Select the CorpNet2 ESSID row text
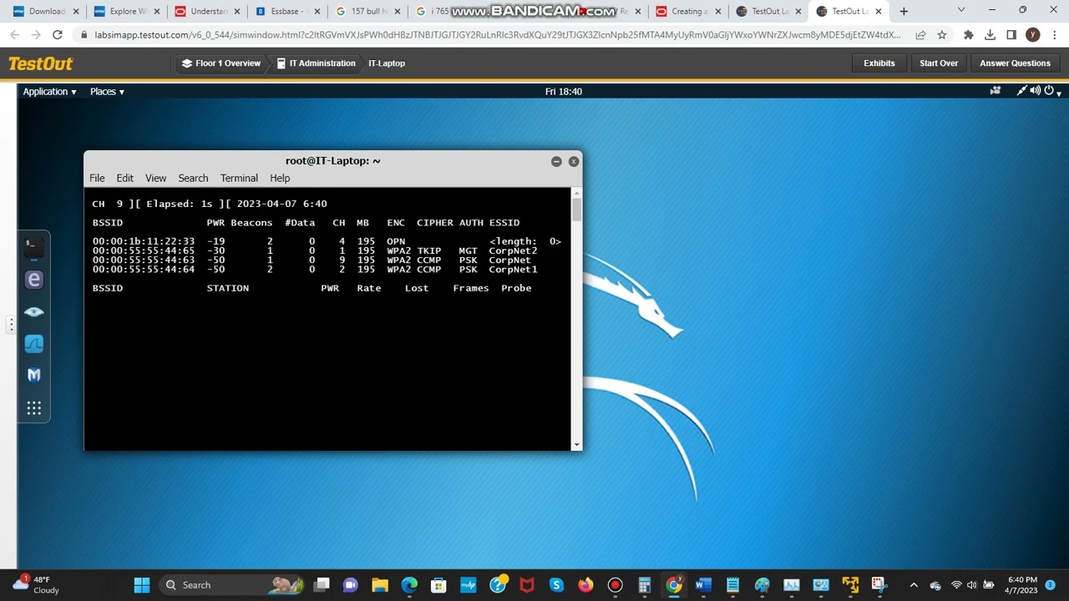The height and width of the screenshot is (601, 1069). [x=514, y=250]
